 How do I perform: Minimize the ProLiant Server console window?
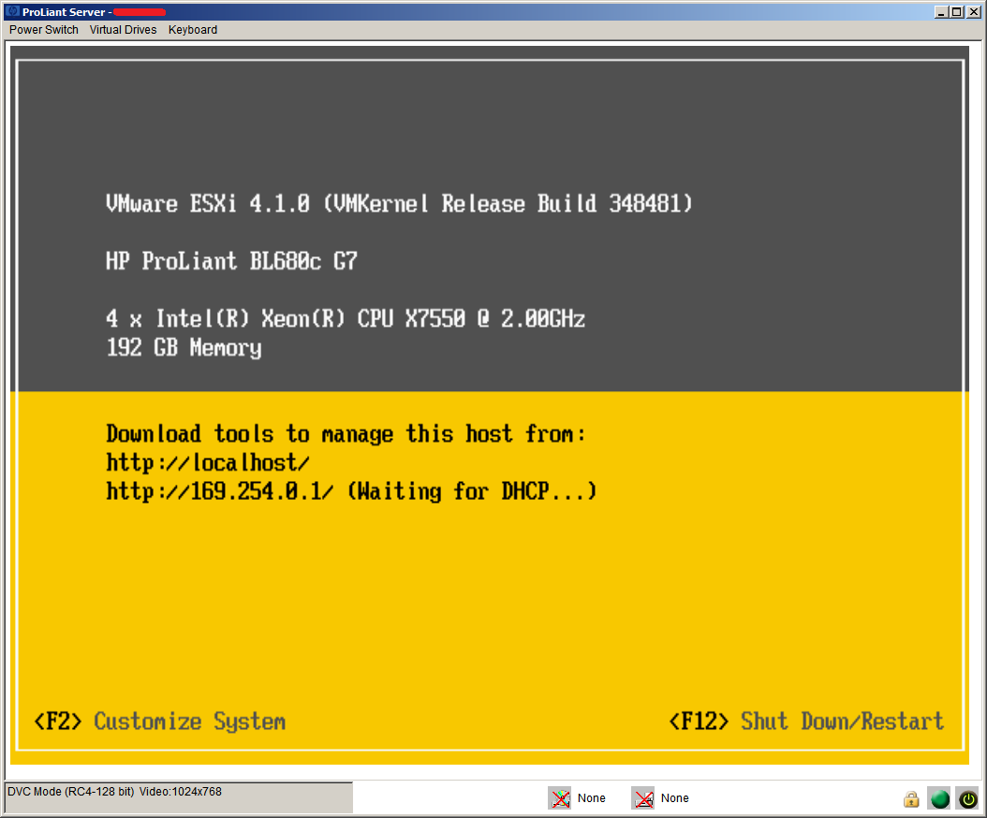pos(941,11)
